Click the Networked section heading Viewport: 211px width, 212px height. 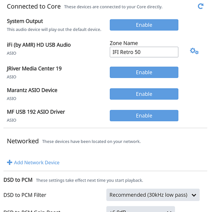pyautogui.click(x=23, y=141)
